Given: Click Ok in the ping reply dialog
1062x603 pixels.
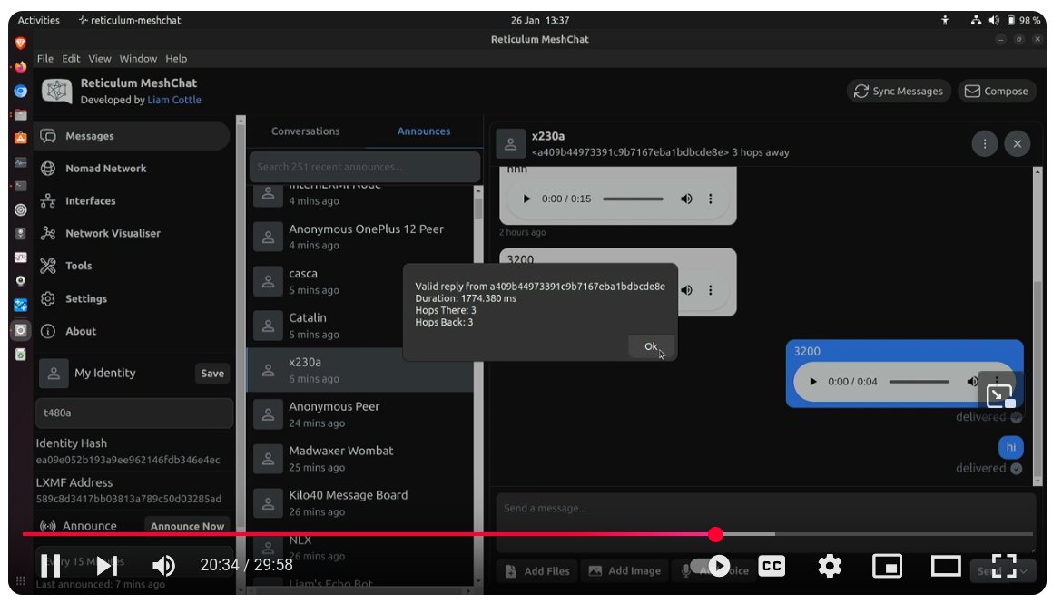Looking at the screenshot, I should (x=650, y=346).
